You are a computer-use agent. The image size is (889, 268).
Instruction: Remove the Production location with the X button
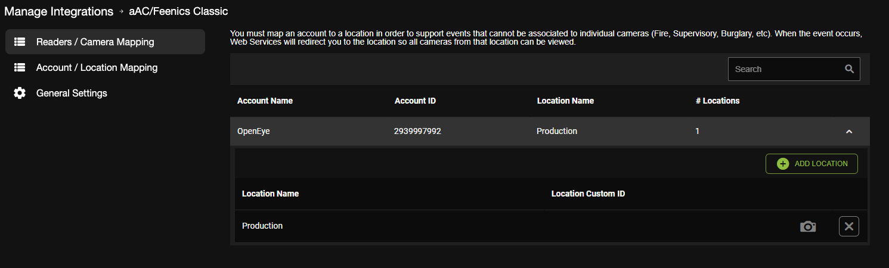tap(848, 226)
